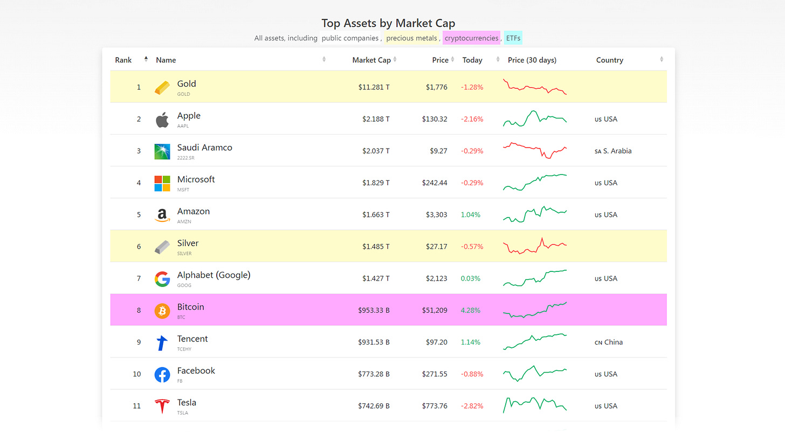The height and width of the screenshot is (441, 785).
Task: Click the Tencent logo icon
Action: tap(162, 342)
